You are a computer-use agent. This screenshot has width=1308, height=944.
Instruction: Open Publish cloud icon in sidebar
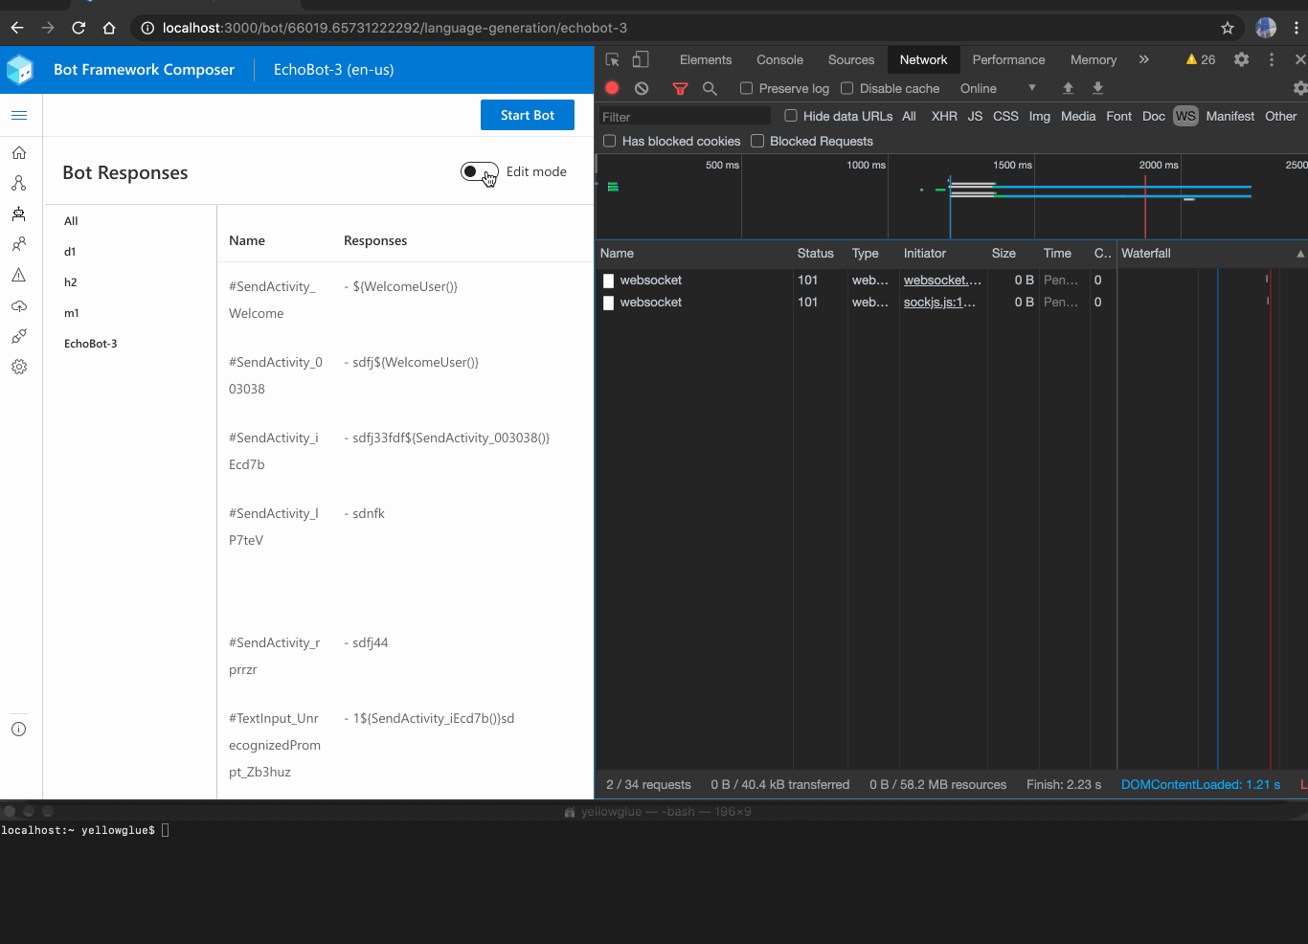(19, 305)
